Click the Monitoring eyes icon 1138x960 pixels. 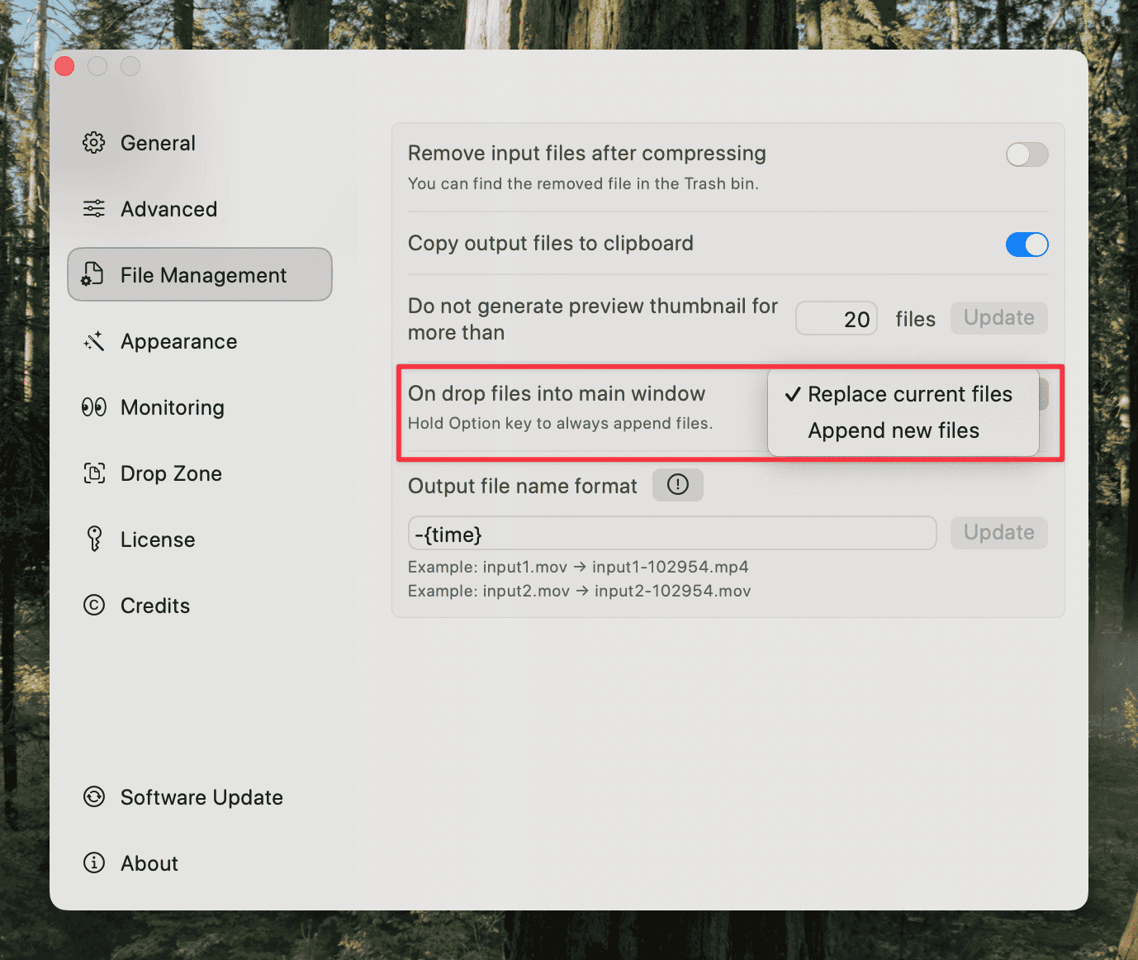(x=93, y=406)
